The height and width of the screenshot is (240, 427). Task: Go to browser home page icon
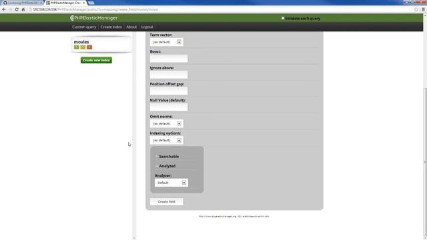click(x=23, y=9)
